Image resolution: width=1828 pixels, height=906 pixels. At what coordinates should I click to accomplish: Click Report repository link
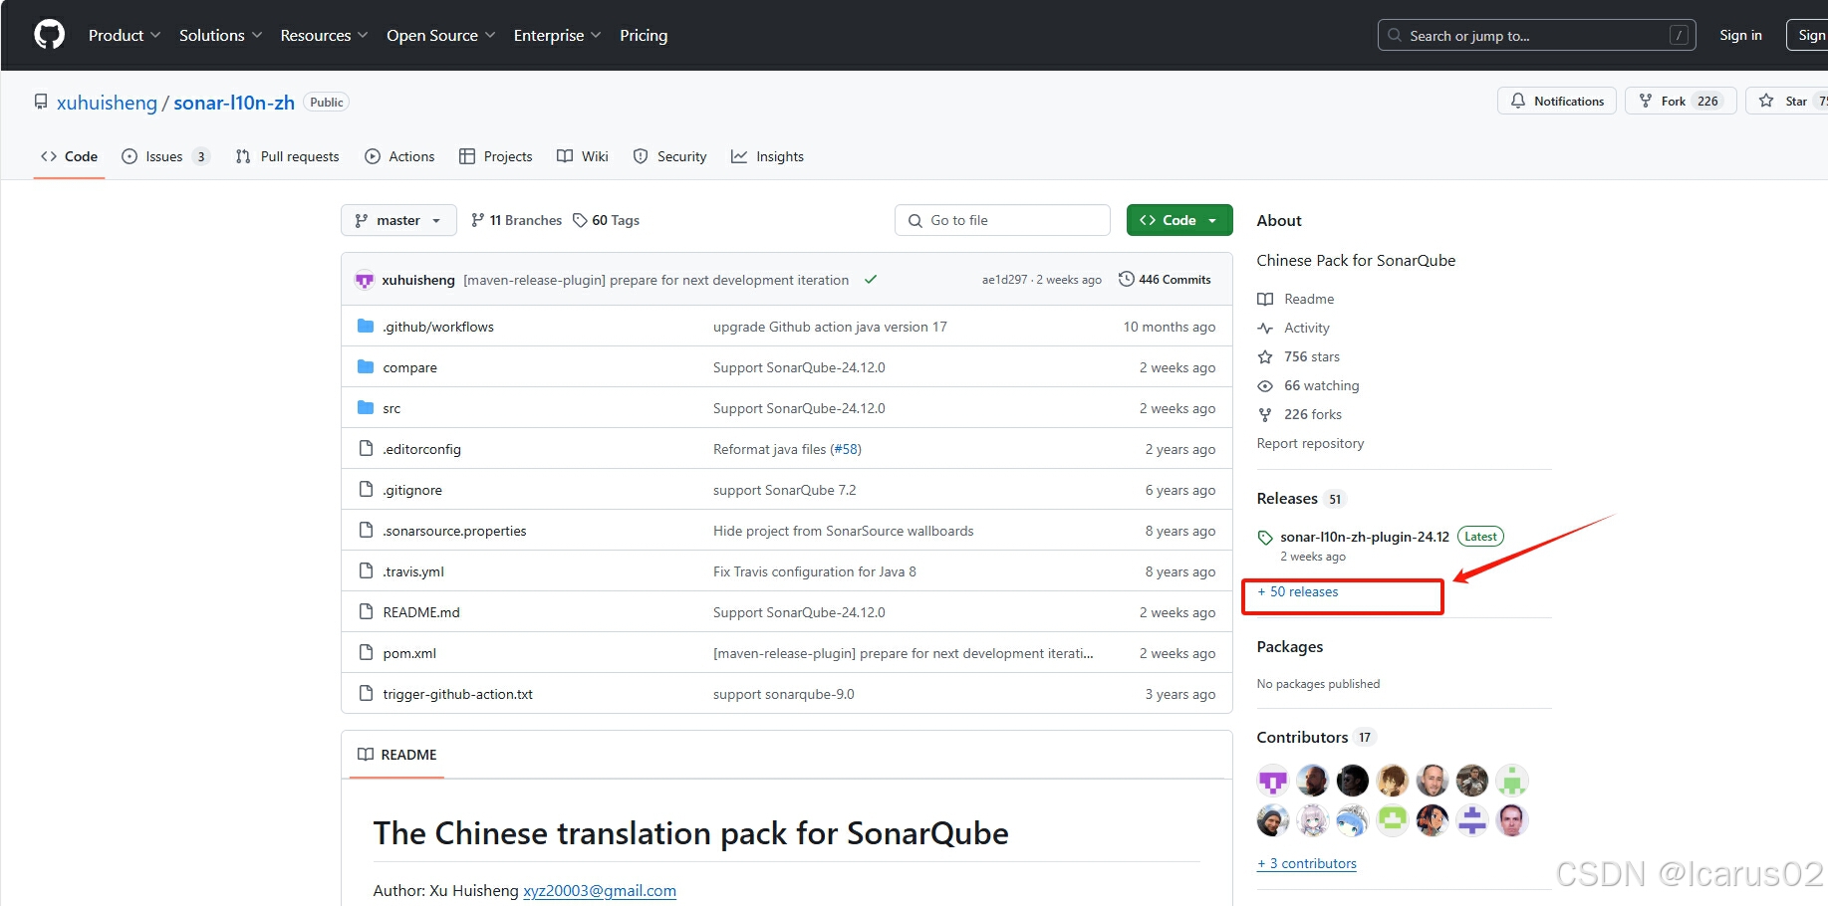1310,443
